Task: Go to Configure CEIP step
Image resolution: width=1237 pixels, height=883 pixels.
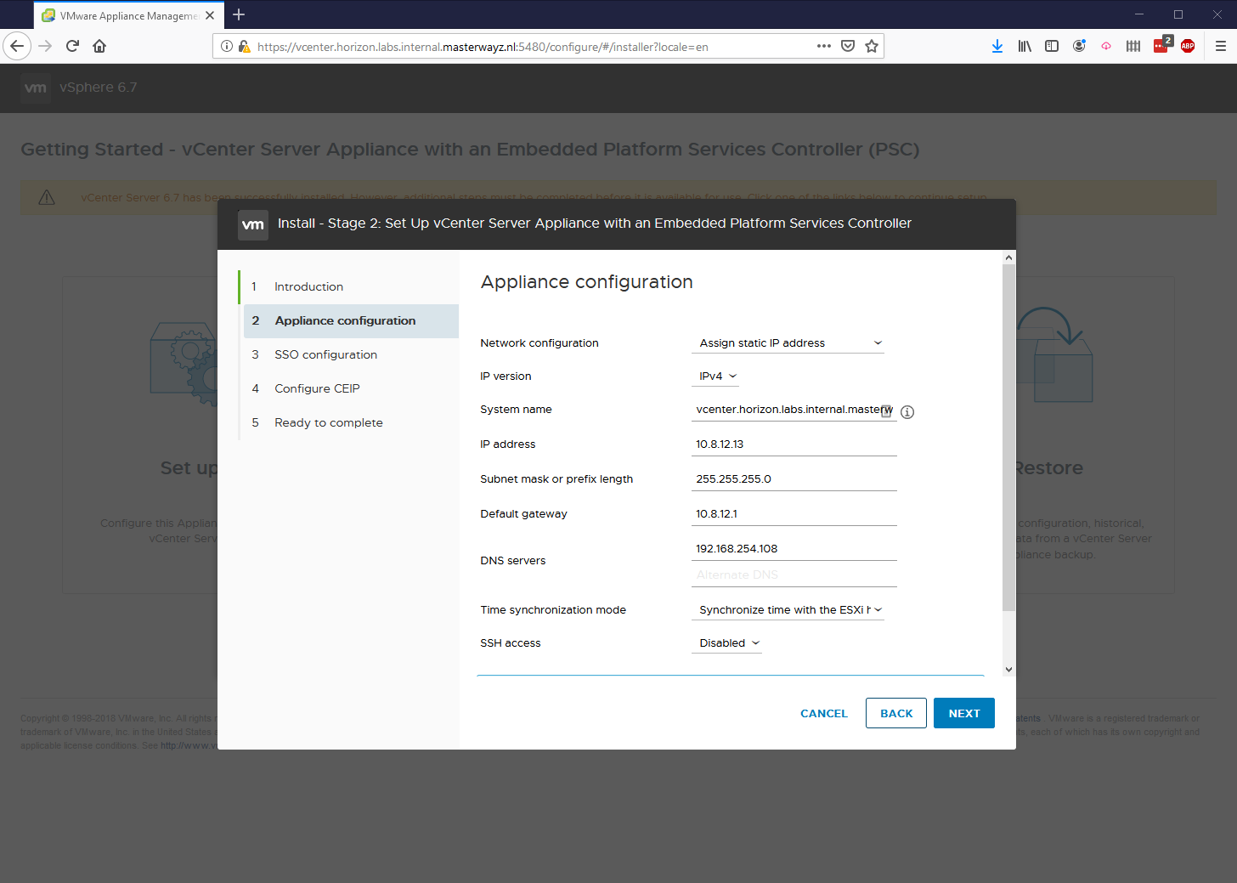Action: point(351,388)
